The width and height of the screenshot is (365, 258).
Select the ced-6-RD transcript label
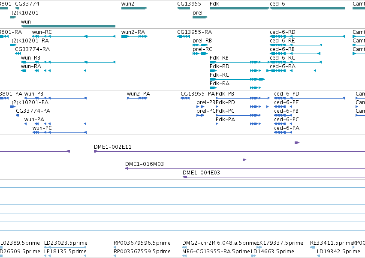(x=282, y=32)
